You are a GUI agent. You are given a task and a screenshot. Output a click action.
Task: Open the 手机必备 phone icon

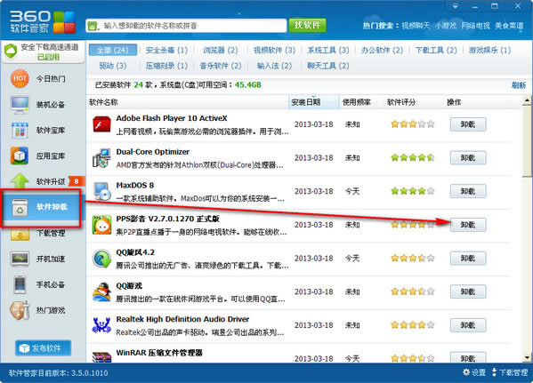(20, 284)
